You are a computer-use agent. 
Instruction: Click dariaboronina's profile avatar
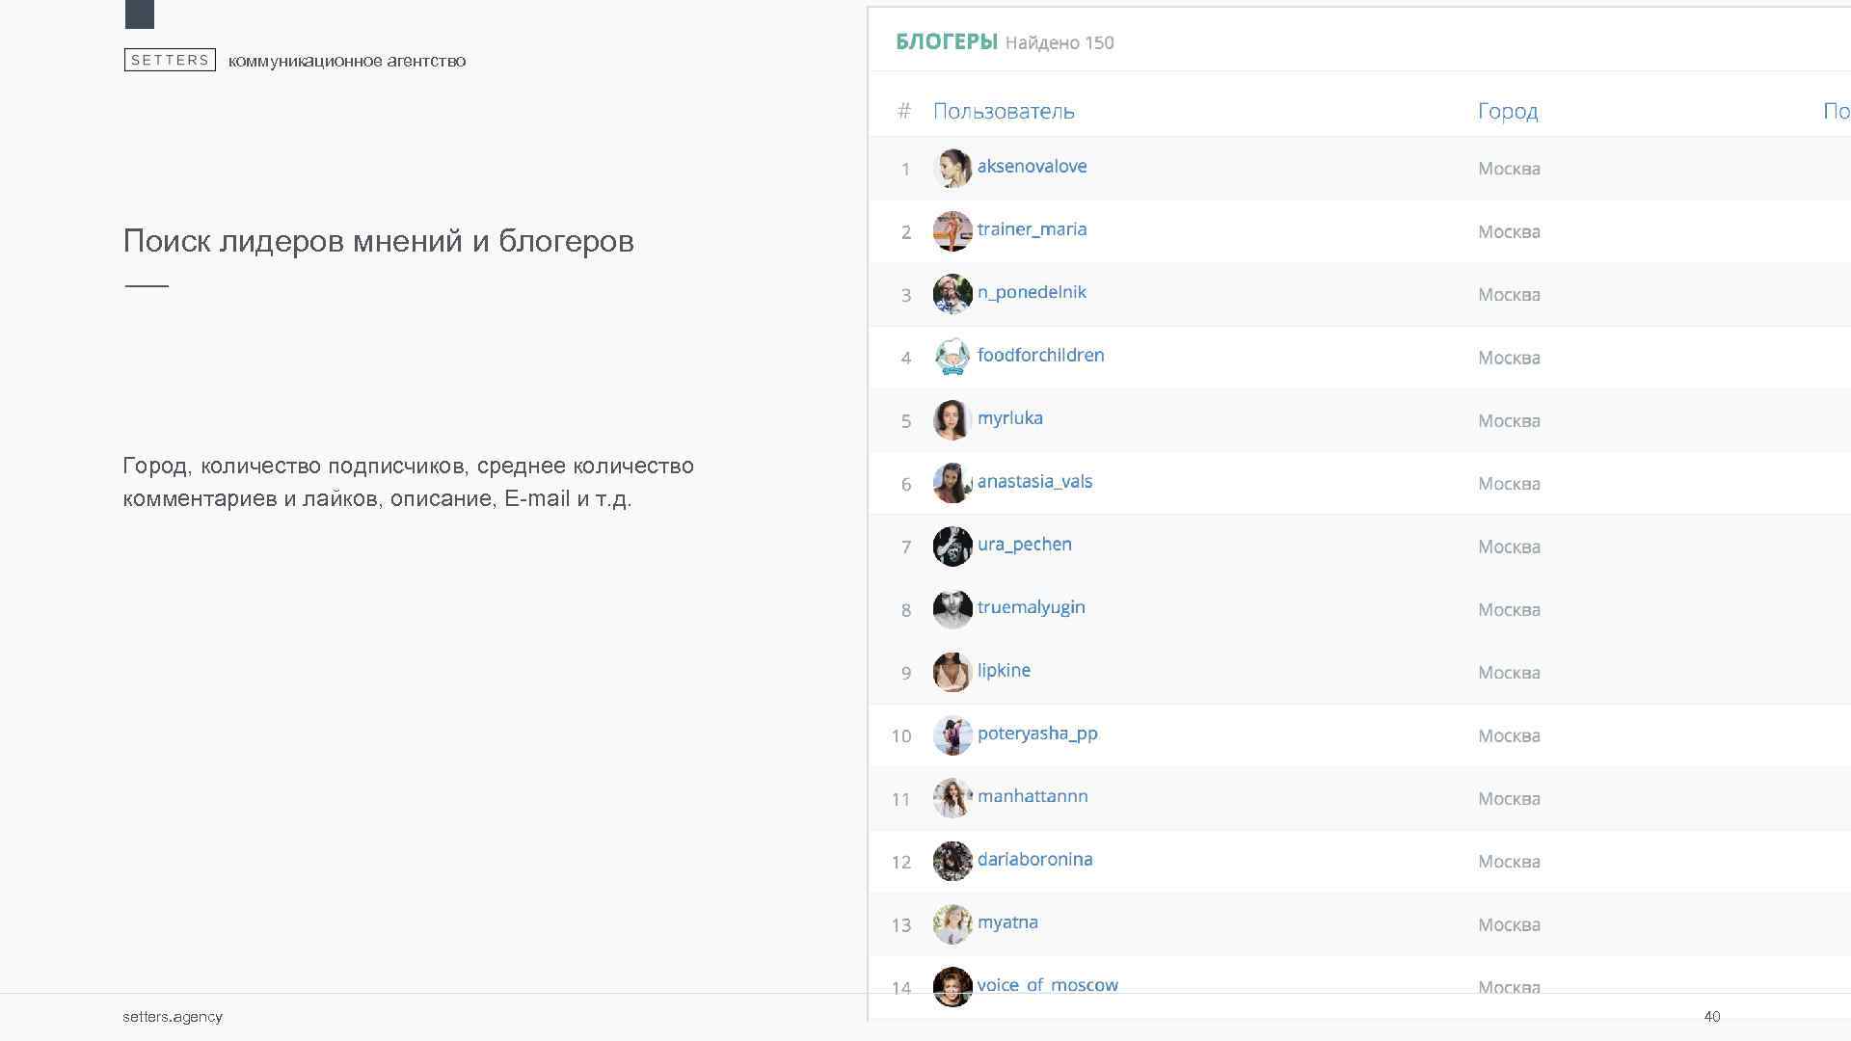click(952, 861)
